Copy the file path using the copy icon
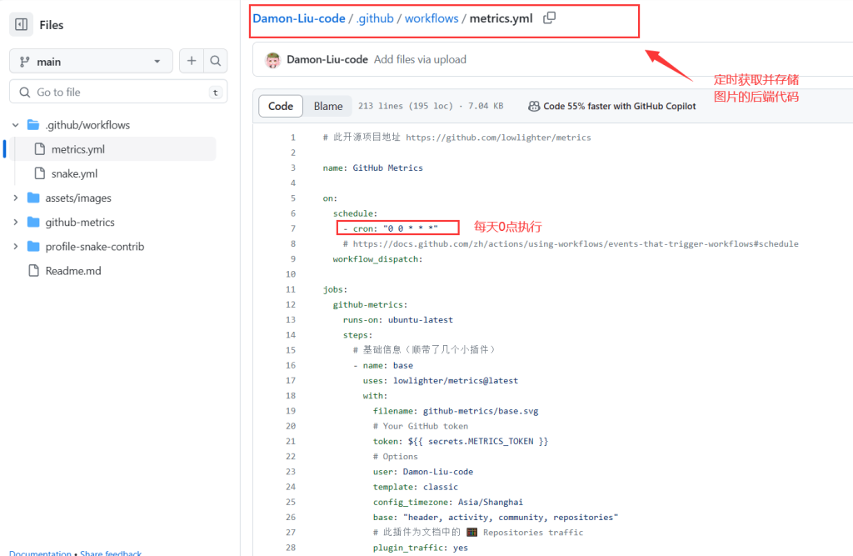Viewport: 853px width, 556px height. pyautogui.click(x=548, y=18)
